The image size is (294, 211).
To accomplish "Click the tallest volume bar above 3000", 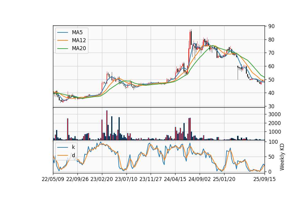I will (x=107, y=125).
